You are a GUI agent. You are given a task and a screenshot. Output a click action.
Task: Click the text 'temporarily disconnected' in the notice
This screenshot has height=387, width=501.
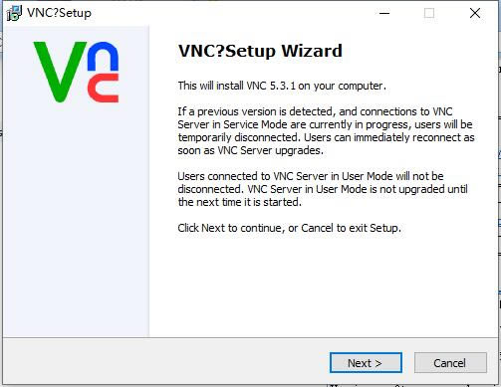pyautogui.click(x=238, y=137)
